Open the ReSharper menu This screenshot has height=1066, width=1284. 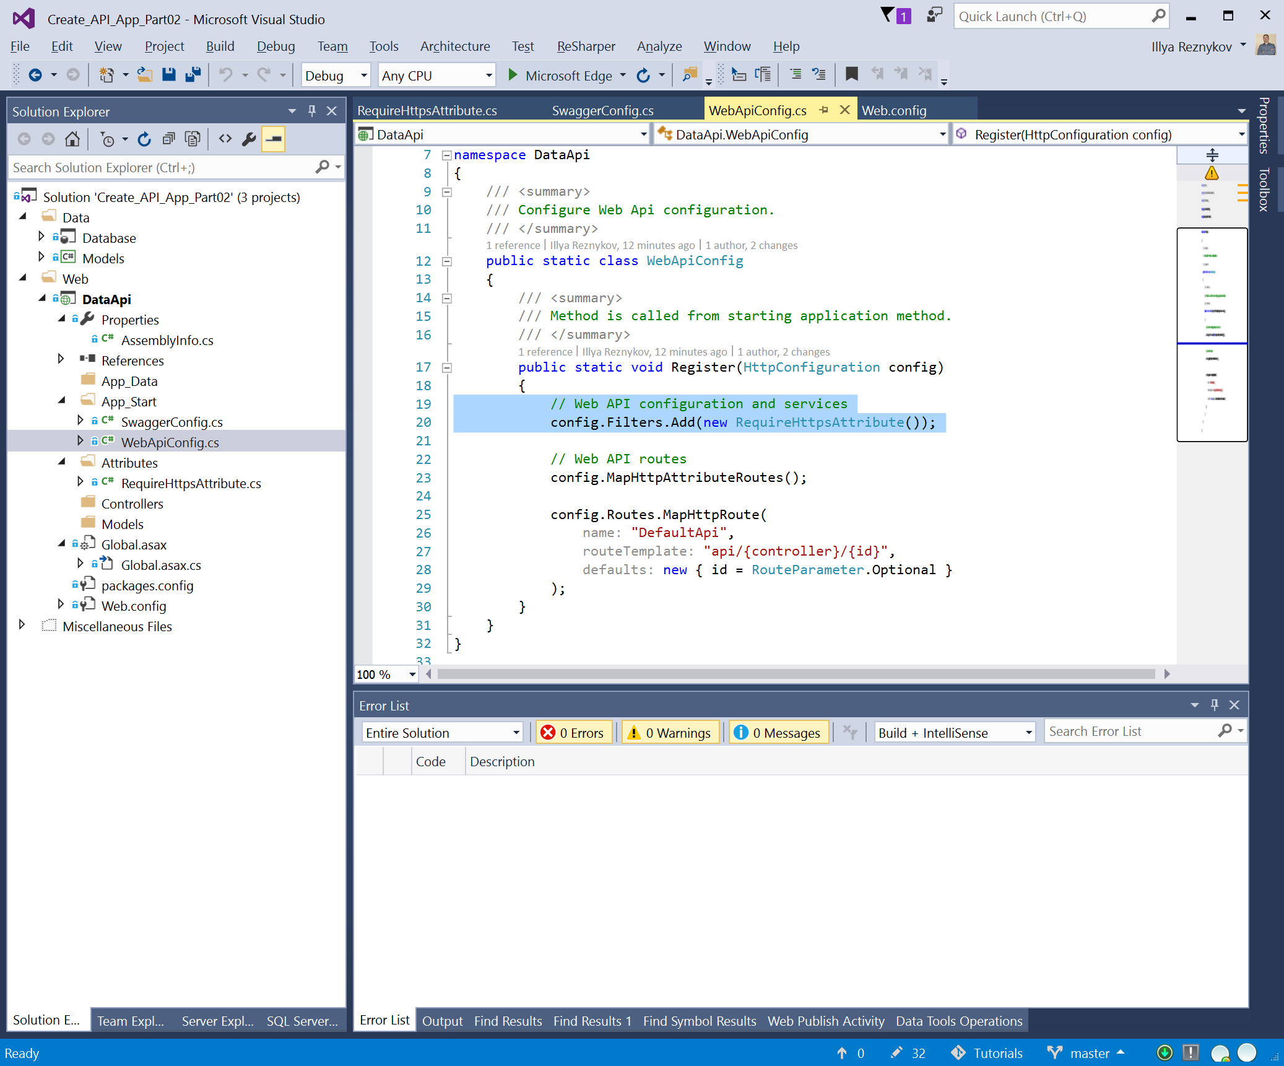[x=586, y=46]
